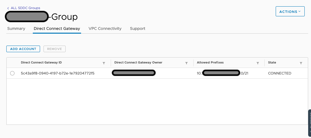Switch to the Summary tab
This screenshot has height=138, width=311.
[16, 29]
